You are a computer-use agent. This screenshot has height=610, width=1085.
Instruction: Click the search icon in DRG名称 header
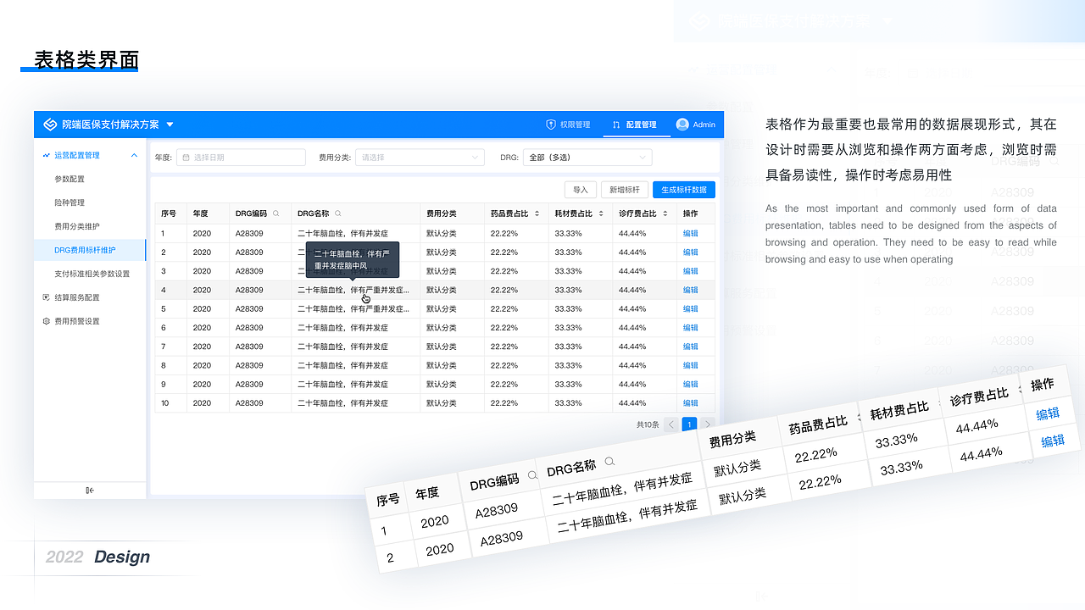338,213
